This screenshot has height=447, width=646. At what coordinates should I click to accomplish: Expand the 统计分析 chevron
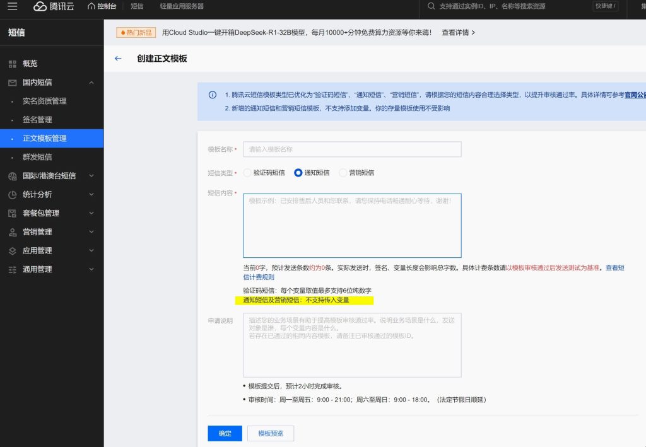[x=91, y=194]
